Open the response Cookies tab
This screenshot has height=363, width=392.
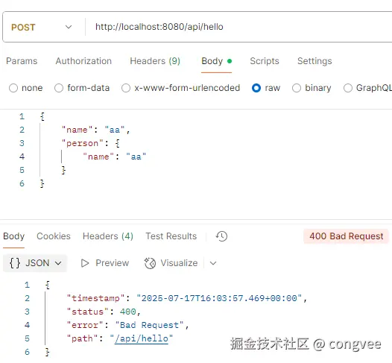point(54,236)
